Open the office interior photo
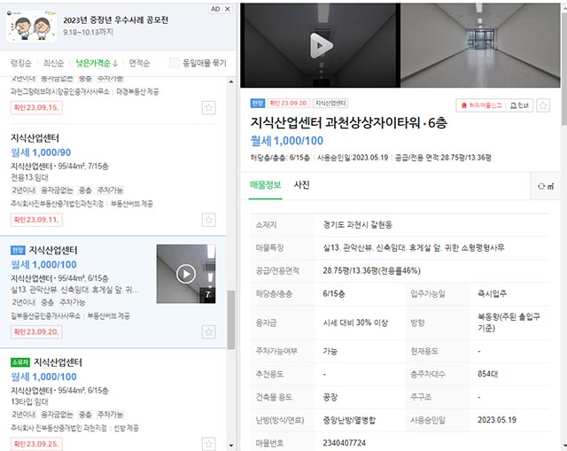This screenshot has height=451, width=567. pos(480,45)
